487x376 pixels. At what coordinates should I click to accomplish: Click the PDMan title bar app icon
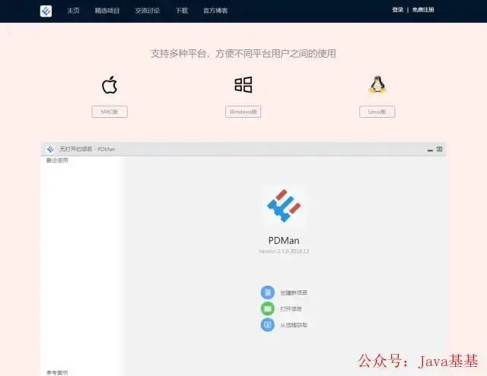pyautogui.click(x=50, y=149)
